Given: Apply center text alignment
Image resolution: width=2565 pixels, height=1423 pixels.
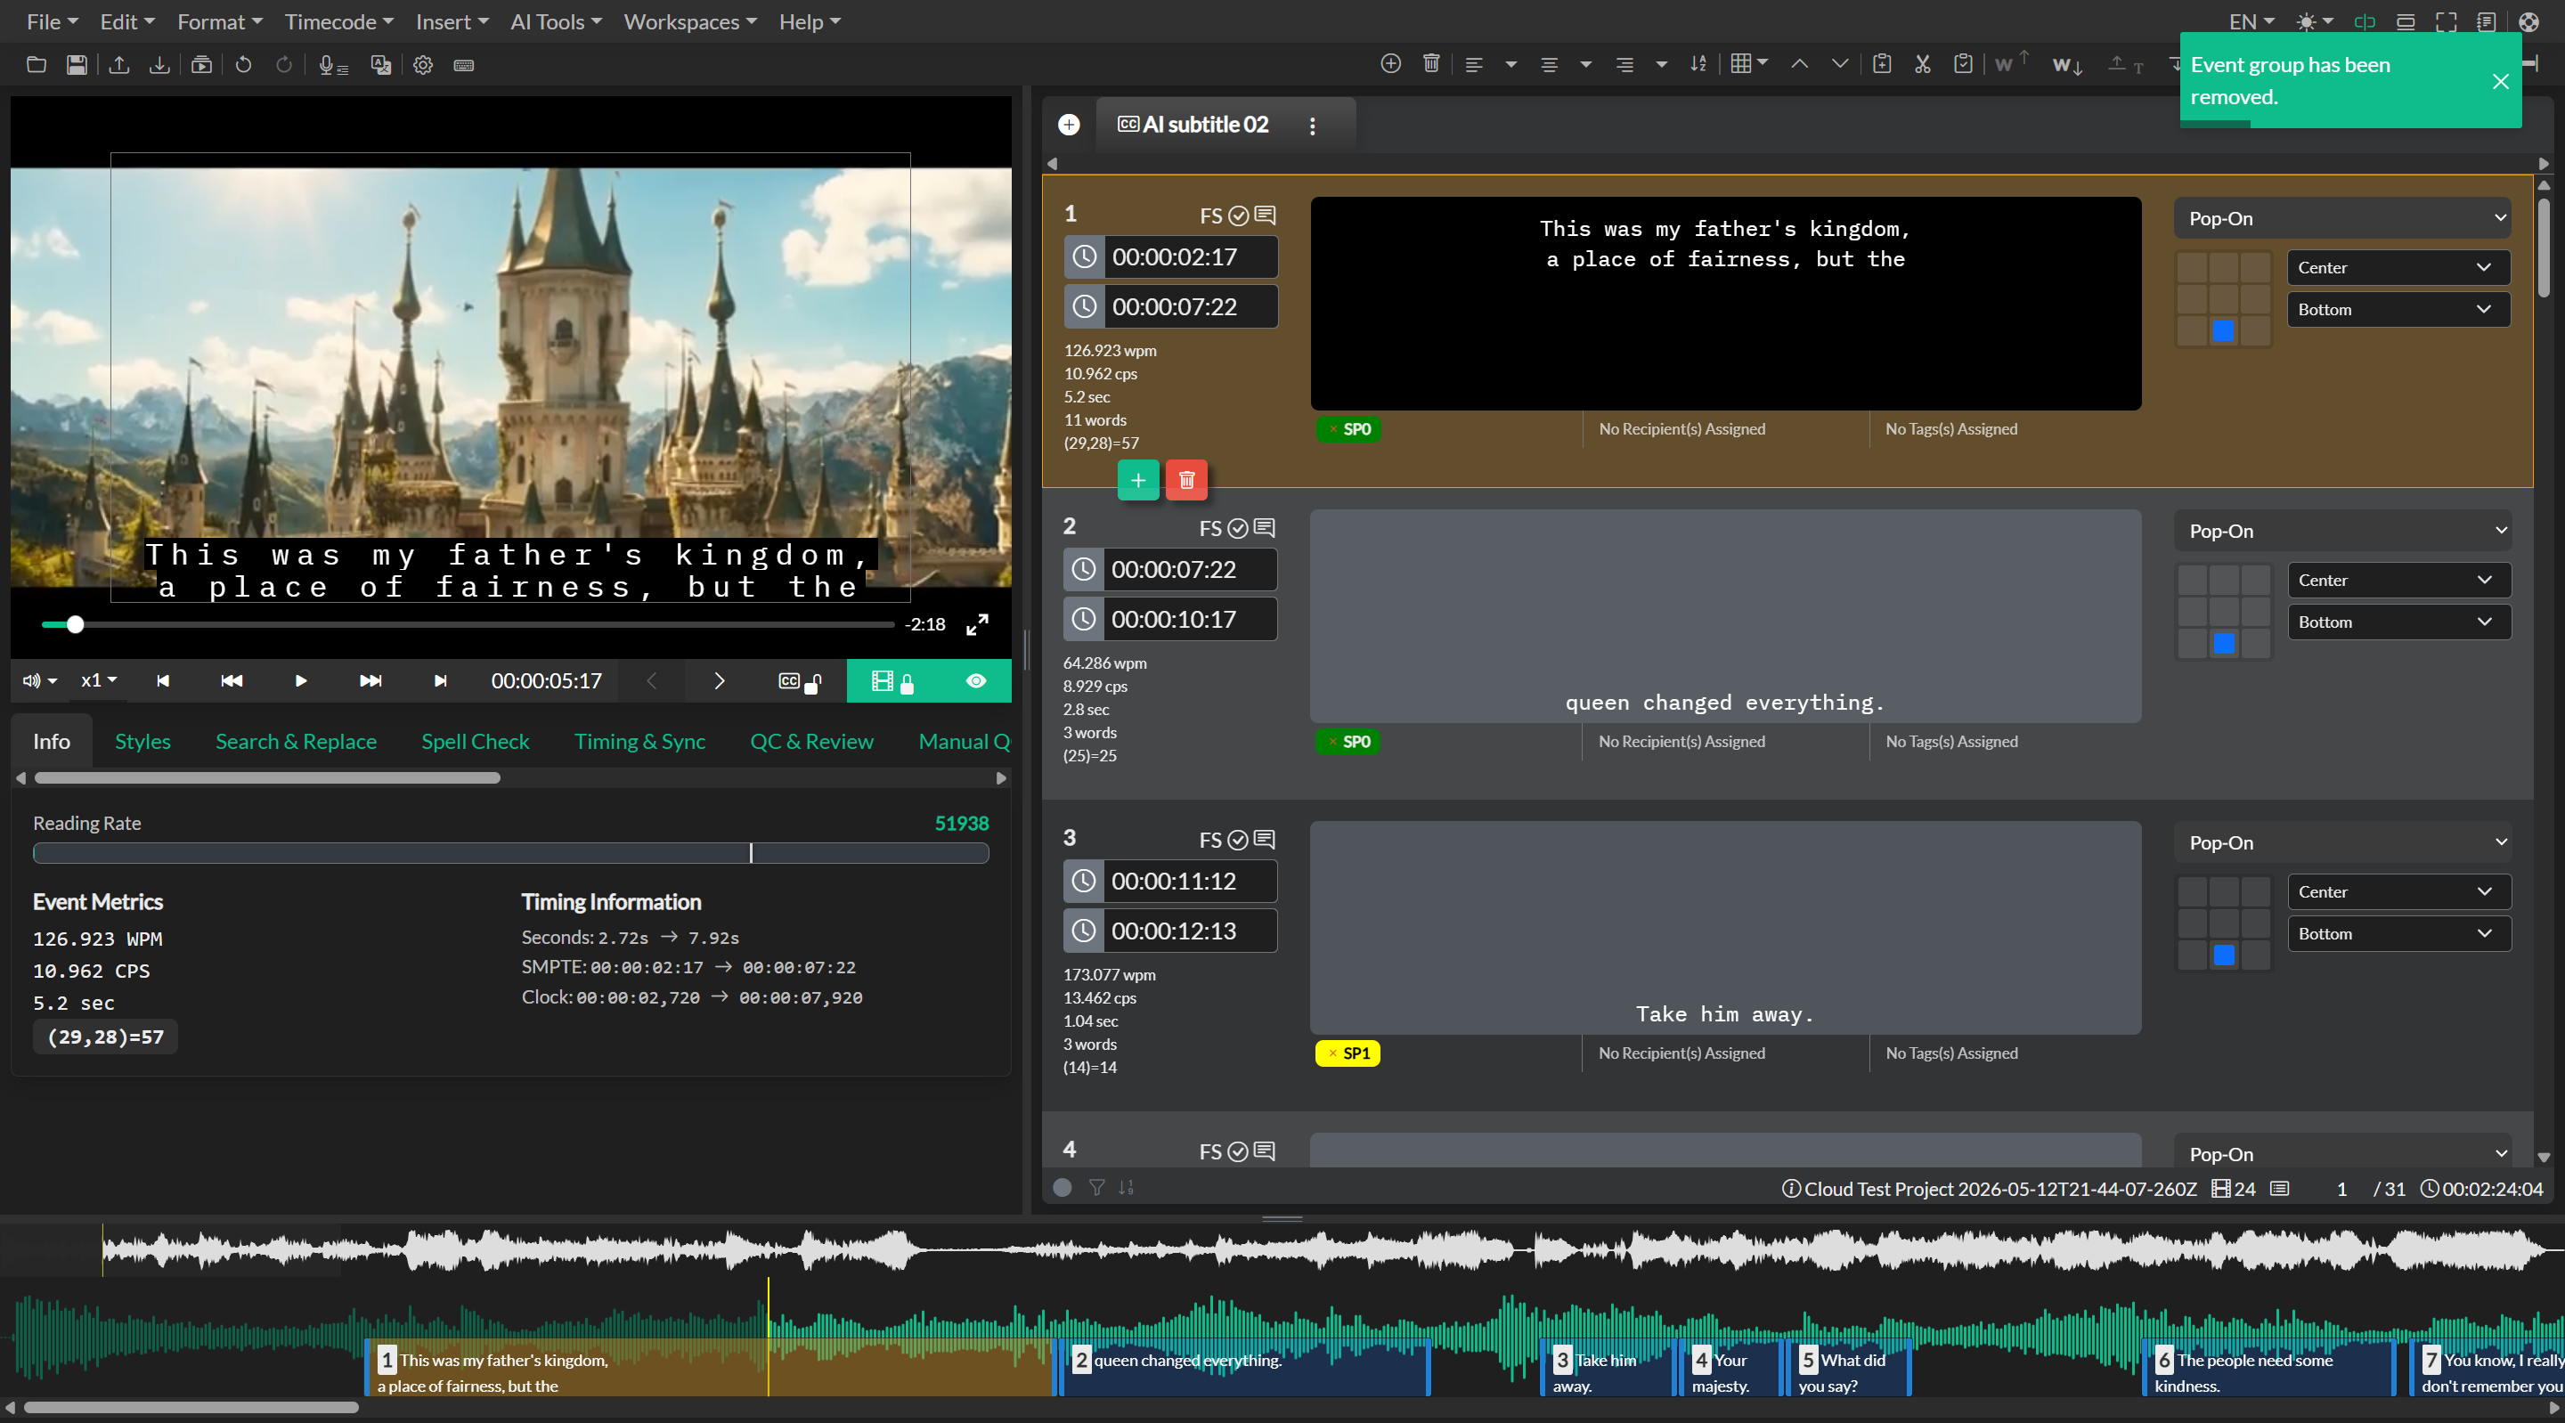Looking at the screenshot, I should pyautogui.click(x=1550, y=65).
